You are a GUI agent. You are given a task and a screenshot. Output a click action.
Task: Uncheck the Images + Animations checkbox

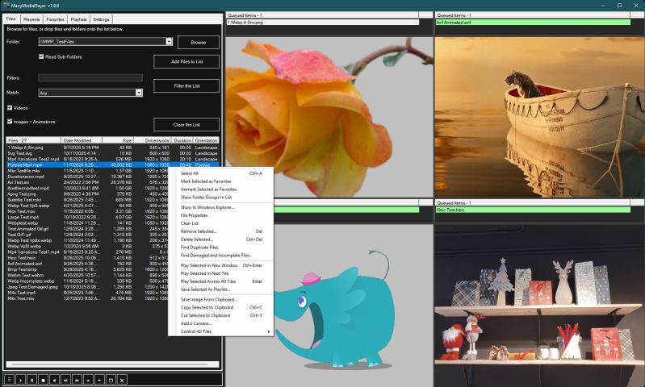[x=10, y=122]
